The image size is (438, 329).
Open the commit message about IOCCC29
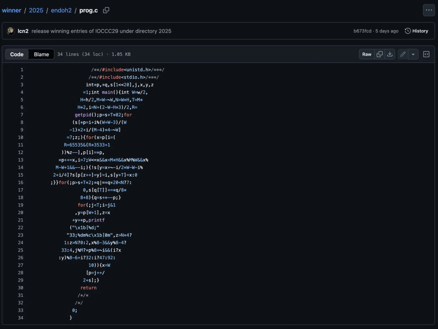101,31
